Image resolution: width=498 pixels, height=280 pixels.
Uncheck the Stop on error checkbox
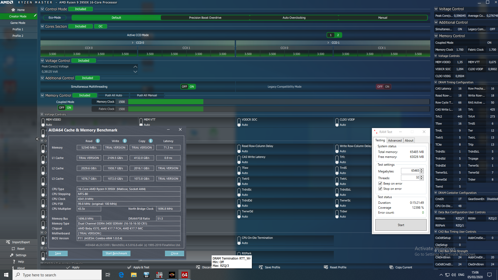pyautogui.click(x=380, y=189)
